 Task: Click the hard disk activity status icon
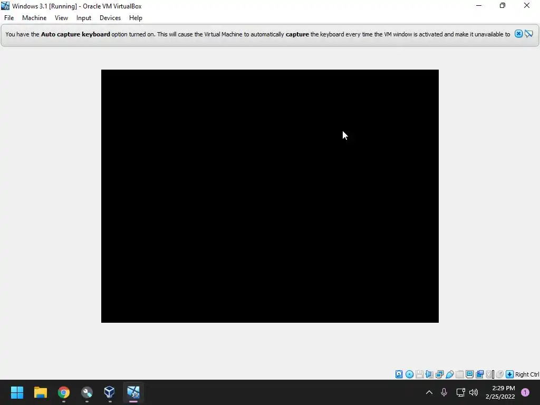click(399, 374)
